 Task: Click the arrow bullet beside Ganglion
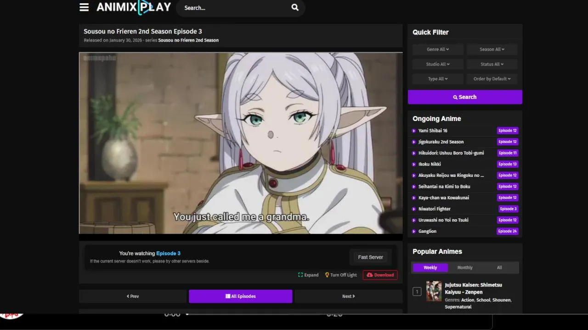(414, 231)
